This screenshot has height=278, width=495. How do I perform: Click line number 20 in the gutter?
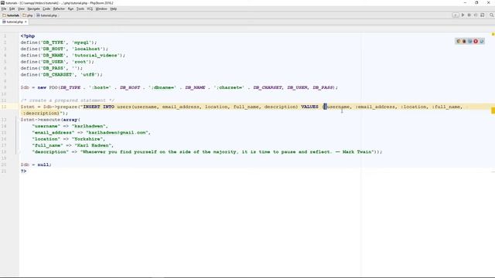click(x=4, y=164)
